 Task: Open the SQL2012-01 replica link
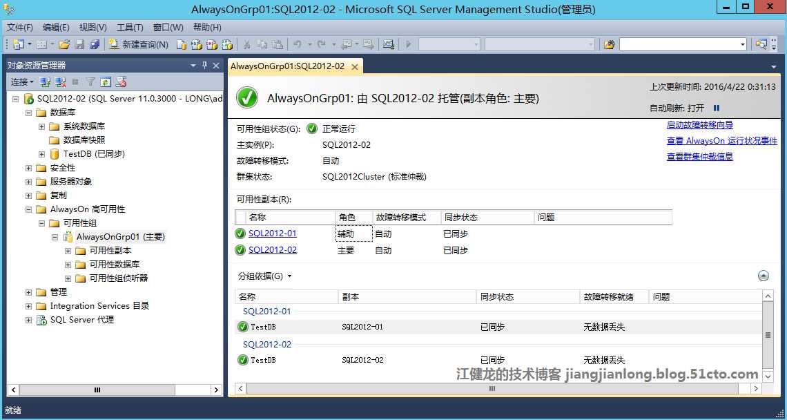[x=273, y=233]
